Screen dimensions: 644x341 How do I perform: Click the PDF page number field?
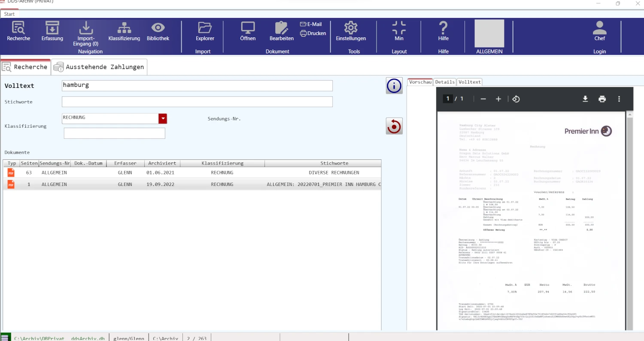[447, 99]
